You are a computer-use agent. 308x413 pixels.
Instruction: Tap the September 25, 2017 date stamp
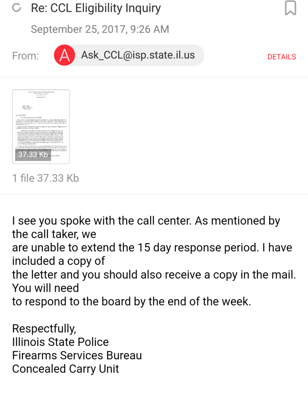coord(100,29)
